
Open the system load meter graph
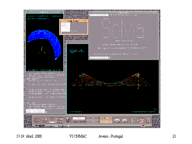click(52, 120)
